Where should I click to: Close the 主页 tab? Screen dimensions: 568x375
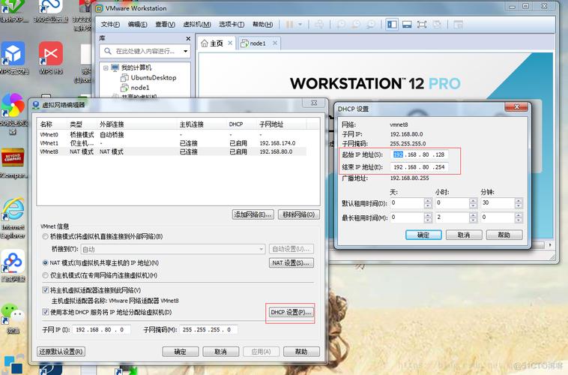(x=230, y=43)
